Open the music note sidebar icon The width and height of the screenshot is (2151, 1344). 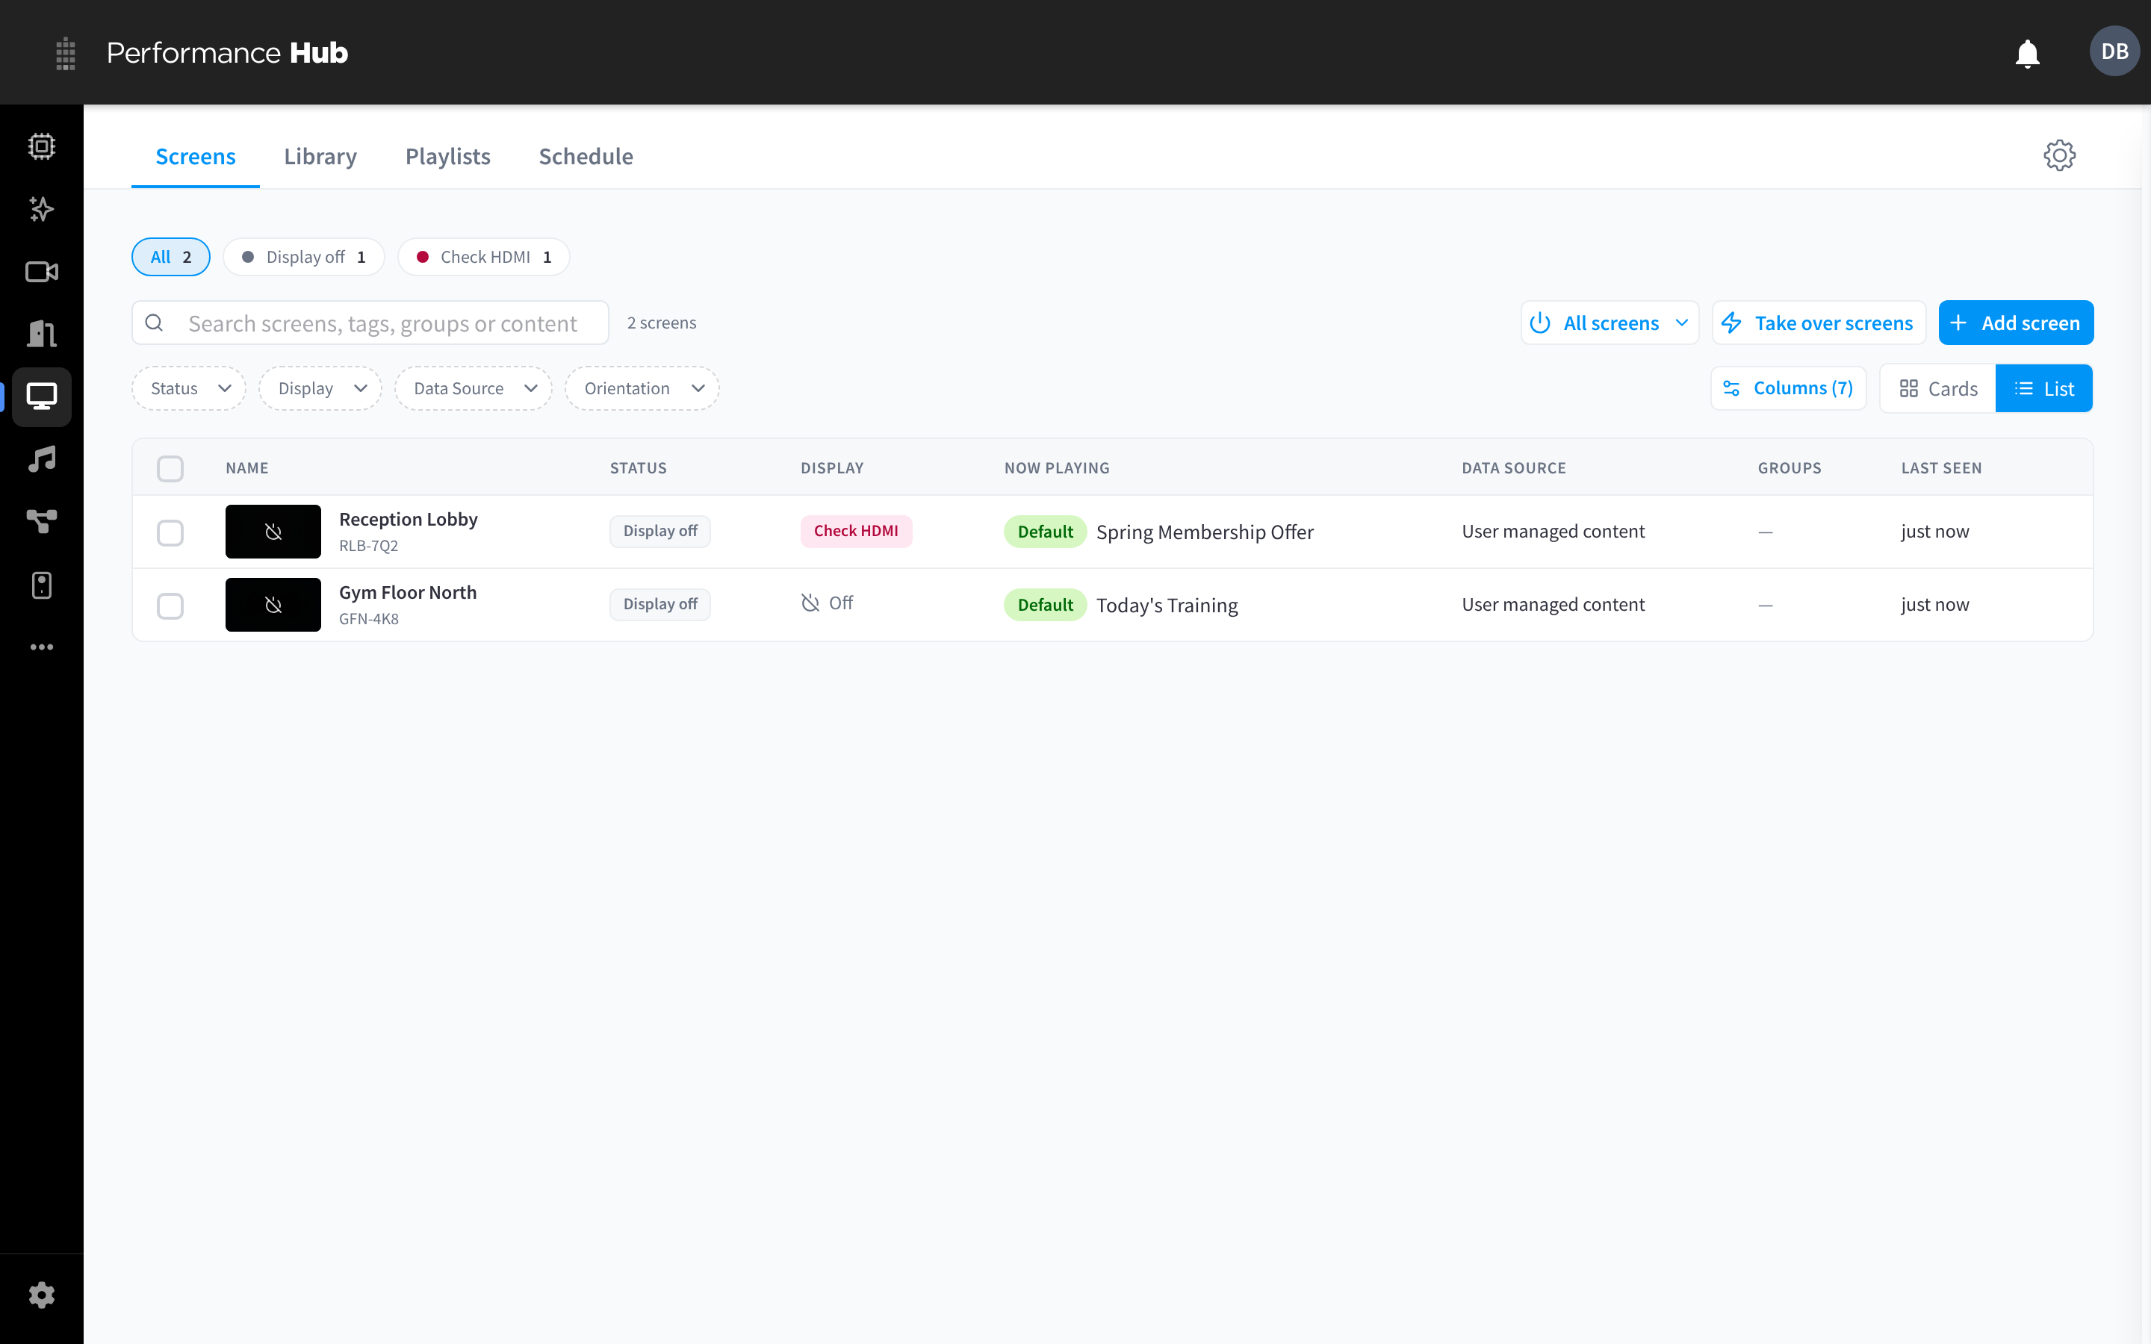[42, 459]
